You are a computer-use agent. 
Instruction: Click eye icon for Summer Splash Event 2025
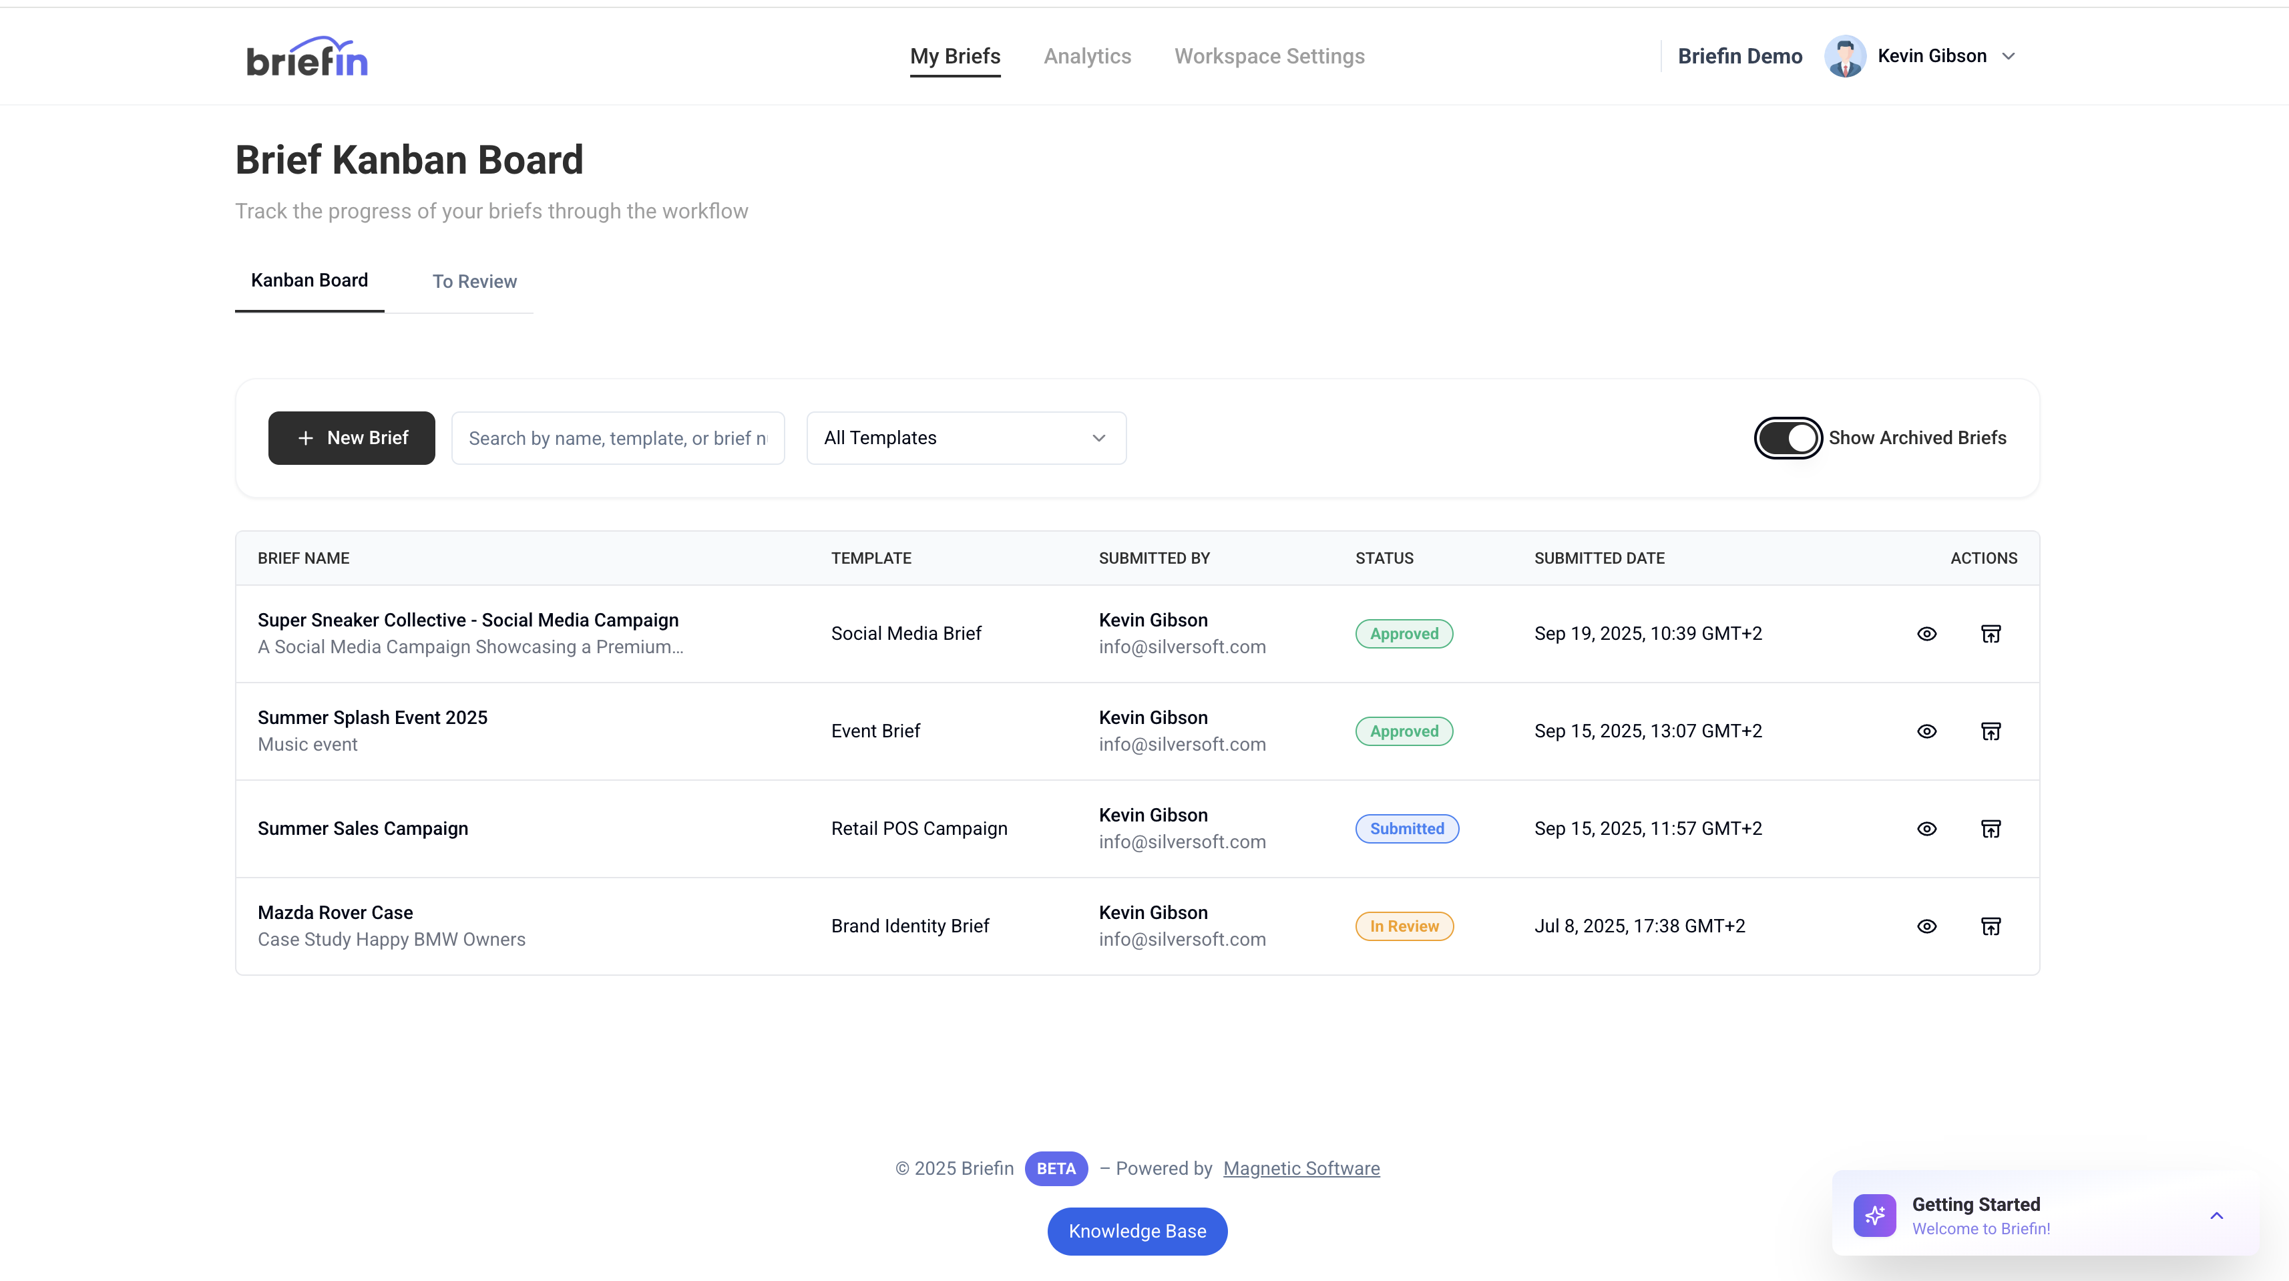pos(1926,731)
